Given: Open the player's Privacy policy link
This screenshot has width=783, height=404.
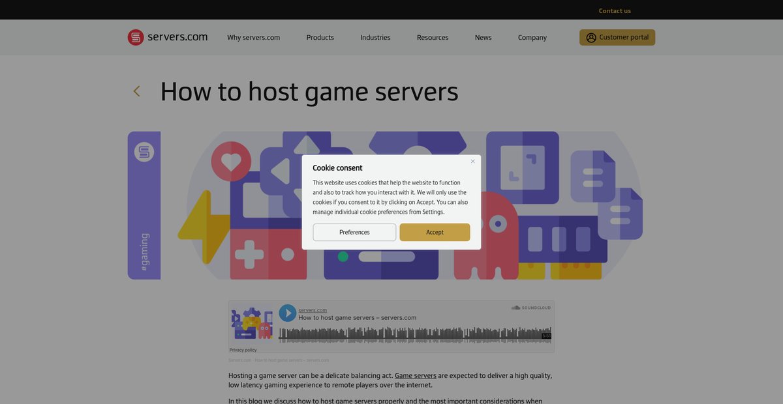Looking at the screenshot, I should coord(243,350).
